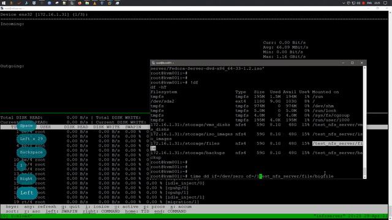Show hidden system tray icons
The image size is (392, 220).
point(344,3)
